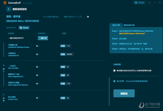Image resolution: width=163 pixels, height=111 pixels.
Task: Click the Drain Opponent Ki label
Action: [15, 75]
